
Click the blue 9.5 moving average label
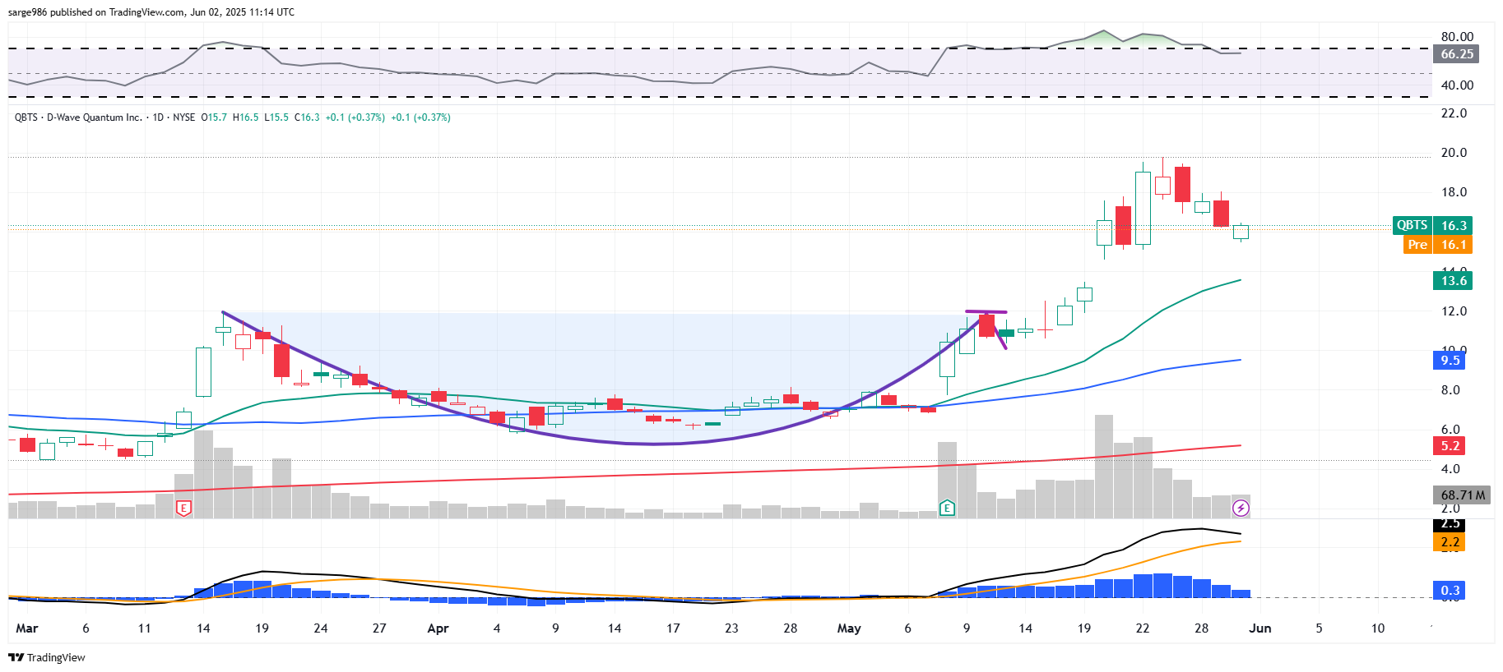1450,361
